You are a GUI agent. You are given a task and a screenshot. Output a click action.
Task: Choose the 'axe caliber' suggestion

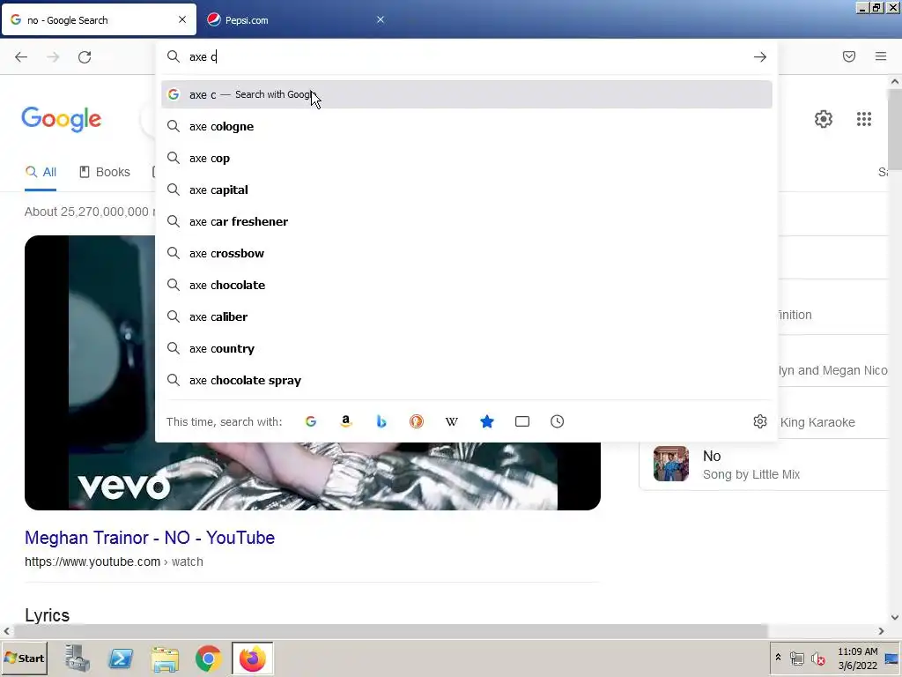click(x=467, y=316)
